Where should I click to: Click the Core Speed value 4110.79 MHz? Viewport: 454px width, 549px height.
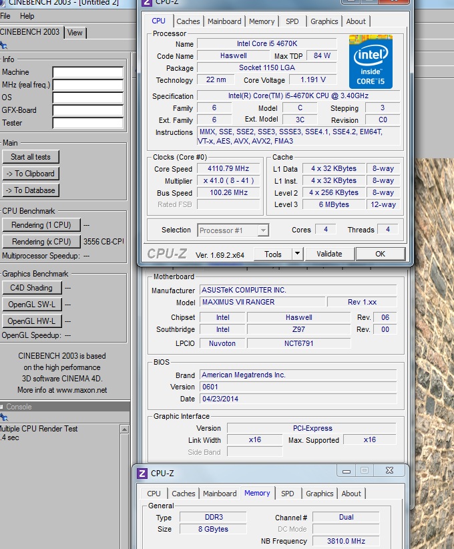point(228,168)
